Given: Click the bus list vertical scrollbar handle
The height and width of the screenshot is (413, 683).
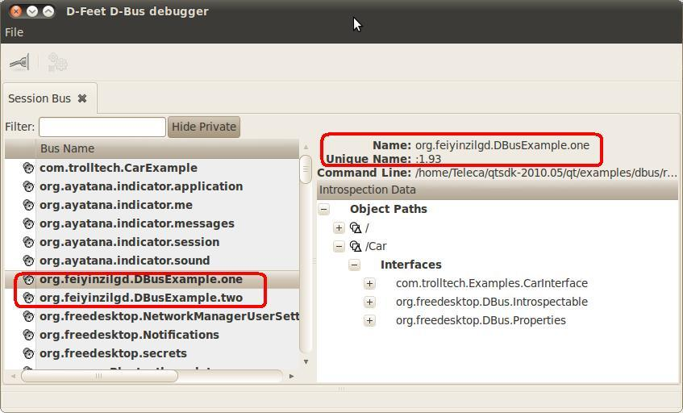Looking at the screenshot, I should (306, 169).
